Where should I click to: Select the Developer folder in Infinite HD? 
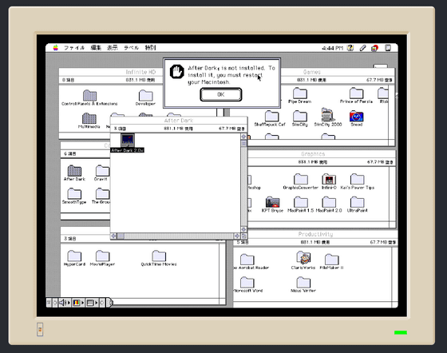pyautogui.click(x=145, y=97)
